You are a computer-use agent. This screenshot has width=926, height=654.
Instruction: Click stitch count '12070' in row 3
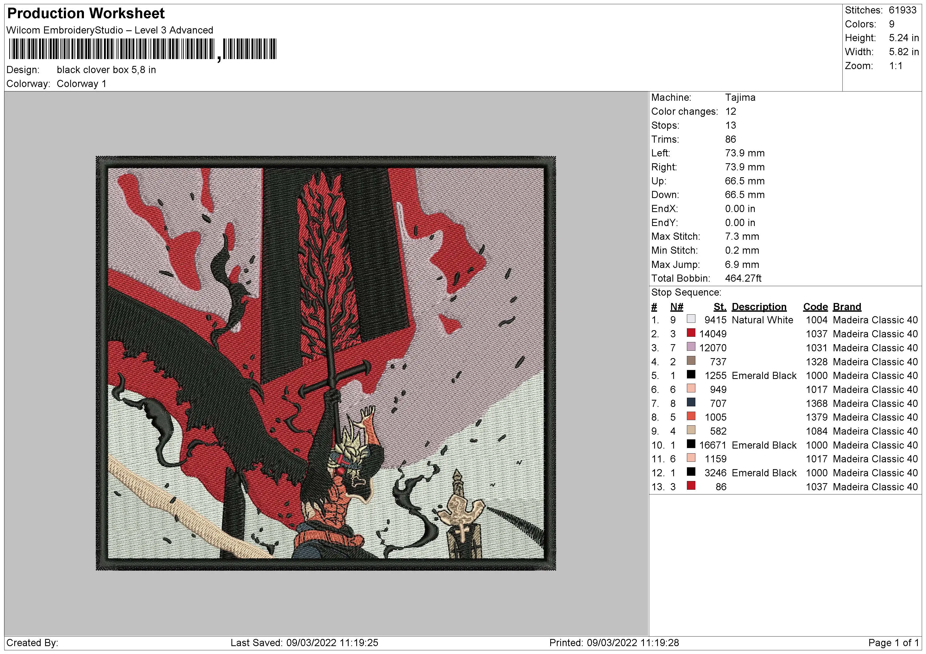[713, 348]
